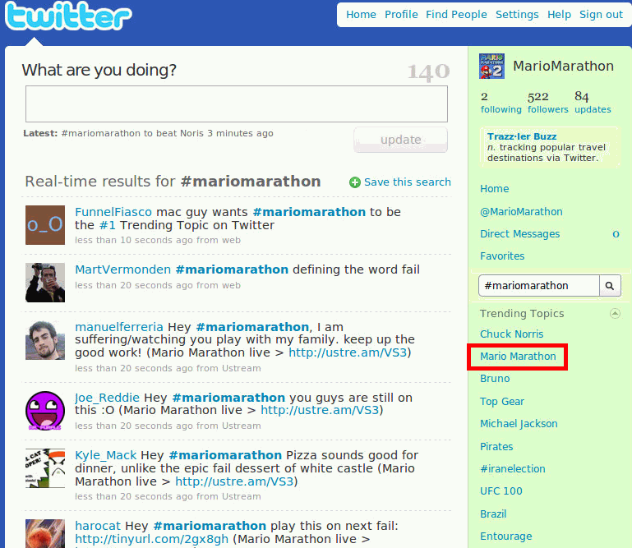632x548 pixels.
Task: View the 522 followers list
Action: coord(547,103)
